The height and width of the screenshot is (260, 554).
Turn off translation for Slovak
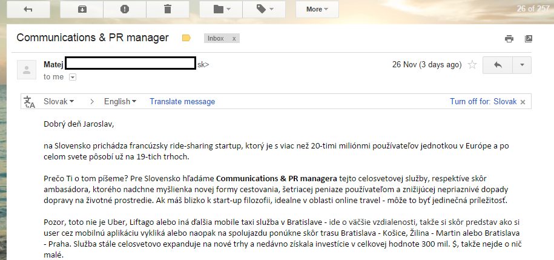click(483, 101)
